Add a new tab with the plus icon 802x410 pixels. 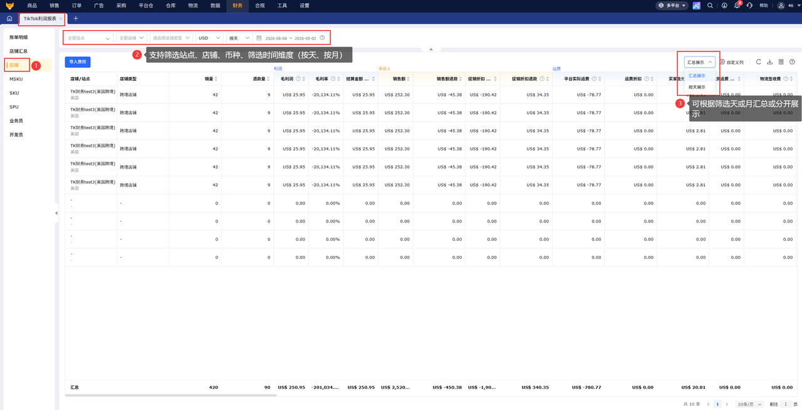[76, 19]
